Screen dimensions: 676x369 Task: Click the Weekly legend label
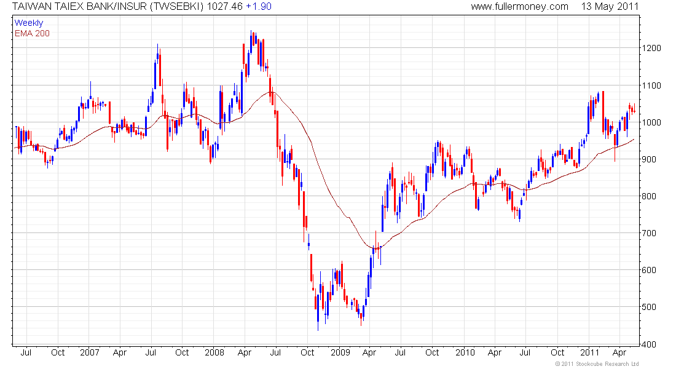coord(29,23)
